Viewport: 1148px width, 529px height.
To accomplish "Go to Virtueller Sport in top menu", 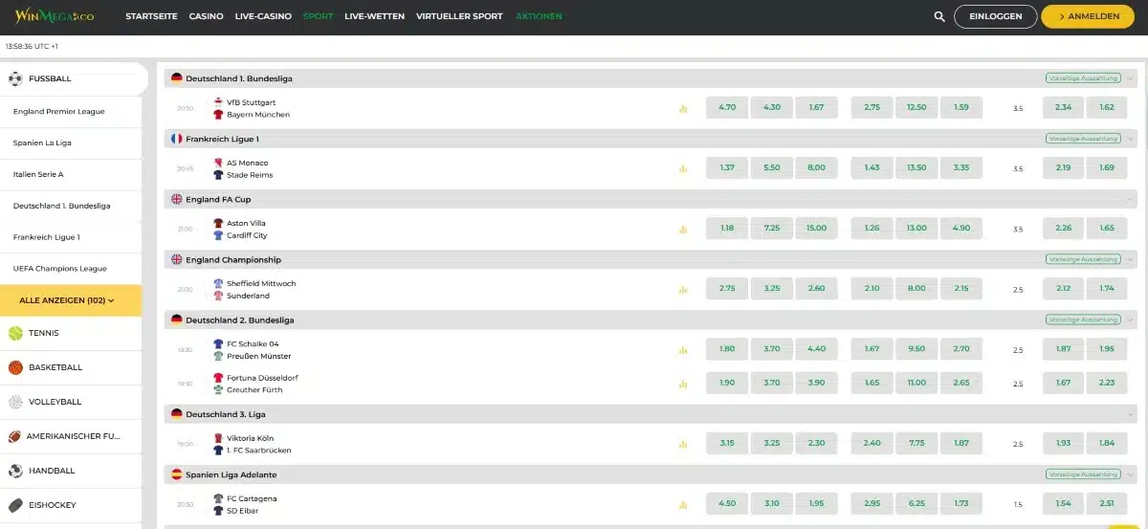I will (459, 16).
